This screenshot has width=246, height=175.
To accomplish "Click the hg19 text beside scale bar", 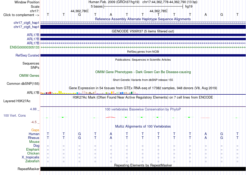I will pyautogui.click(x=189, y=6).
